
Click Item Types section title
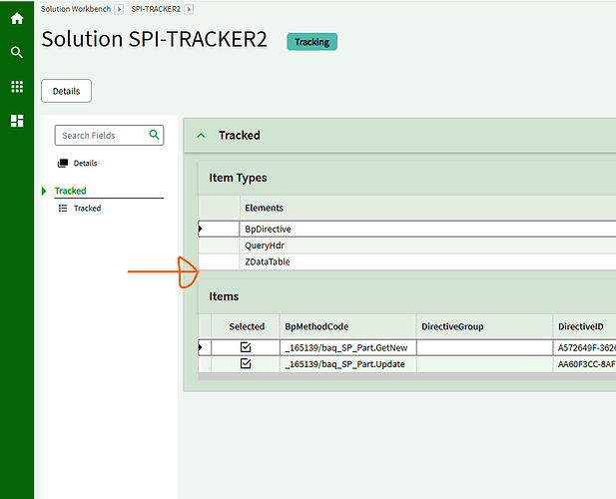tap(238, 178)
